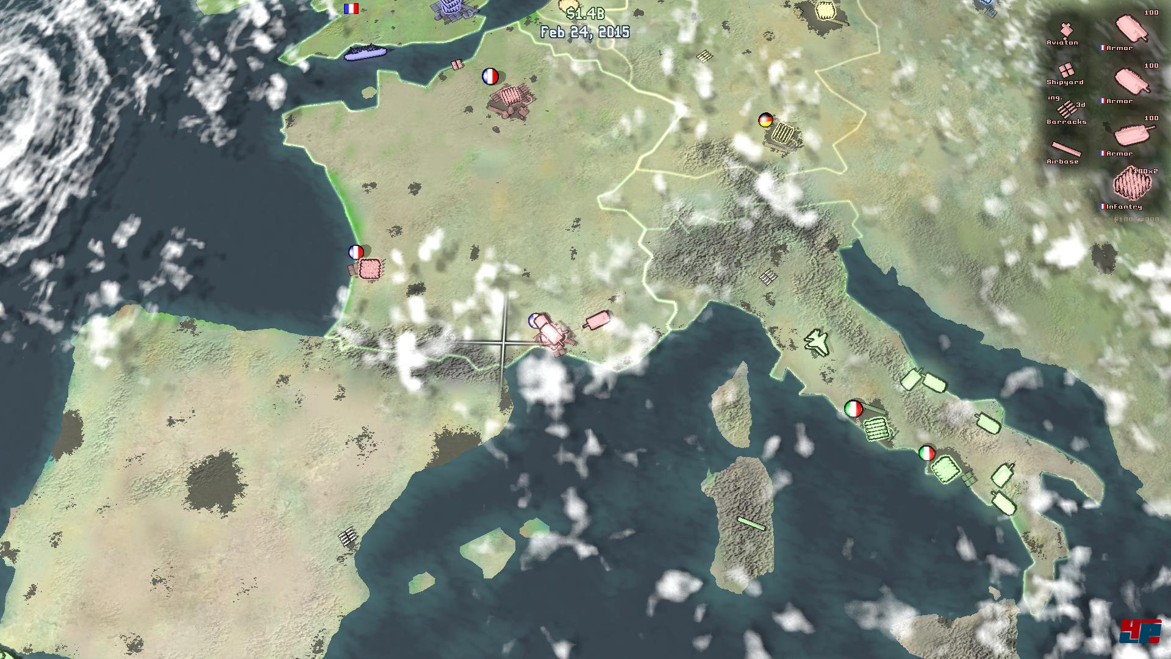Image resolution: width=1171 pixels, height=659 pixels.
Task: Pick the third Armor unit in the unit list
Action: (1132, 134)
